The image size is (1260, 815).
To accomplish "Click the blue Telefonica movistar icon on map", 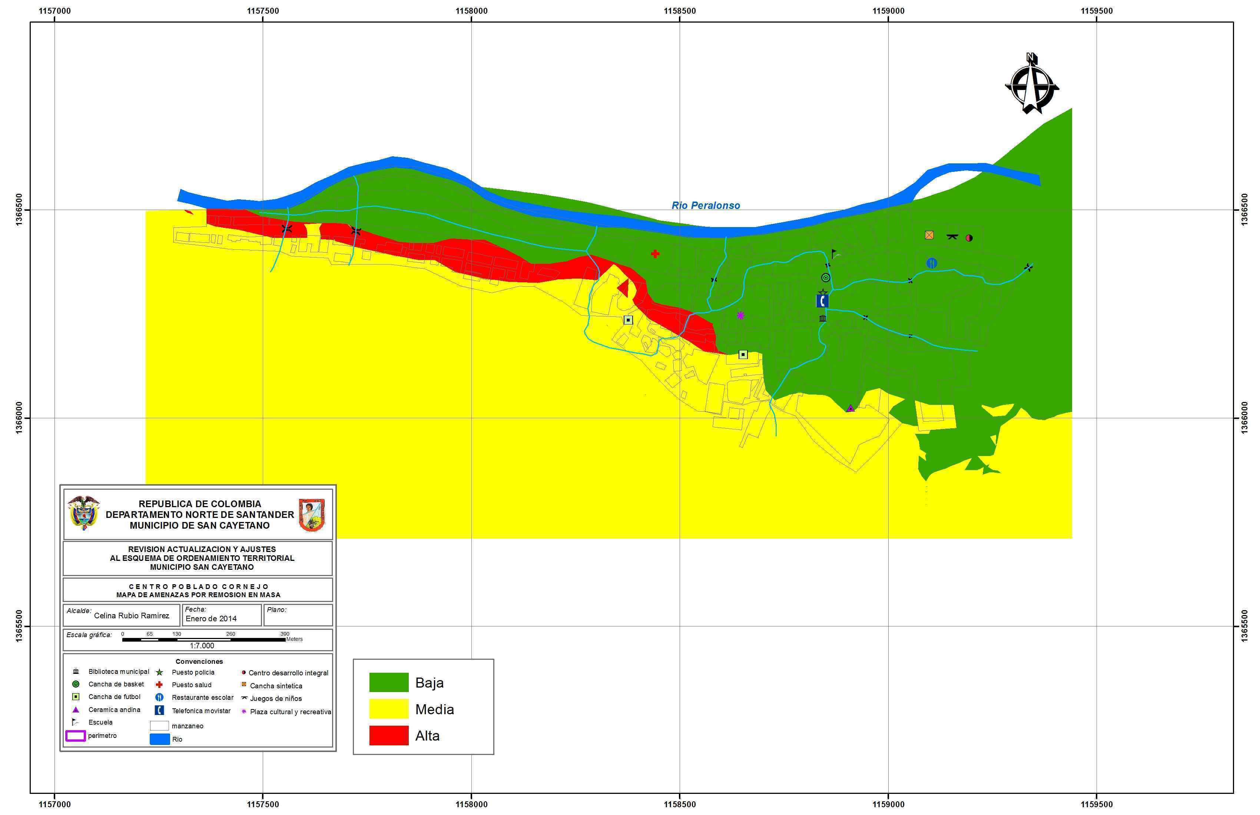I will point(822,301).
